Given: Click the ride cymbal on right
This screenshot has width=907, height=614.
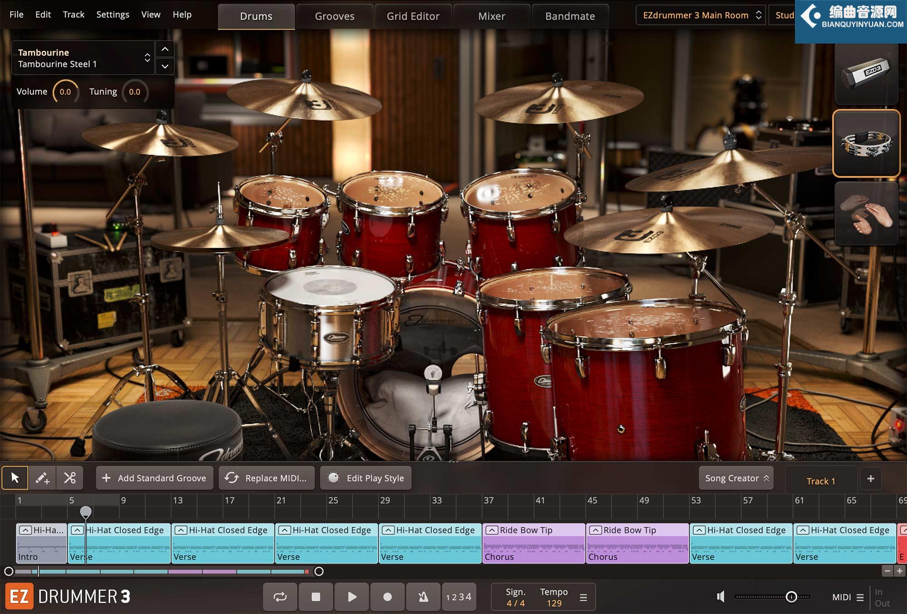Looking at the screenshot, I should click(669, 230).
